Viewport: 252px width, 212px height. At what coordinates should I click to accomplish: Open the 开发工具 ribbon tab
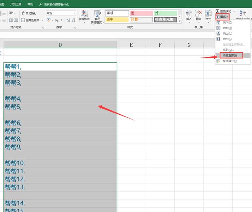click(x=15, y=4)
